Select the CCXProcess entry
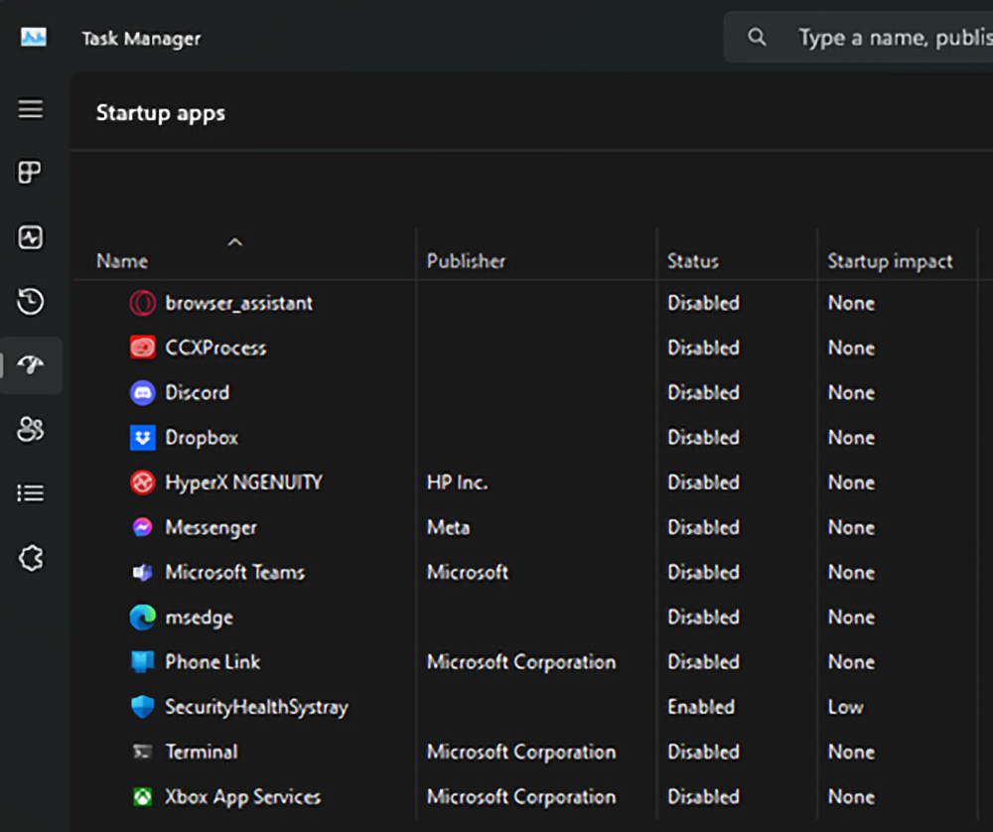Screen dimensions: 993x832 [x=215, y=347]
